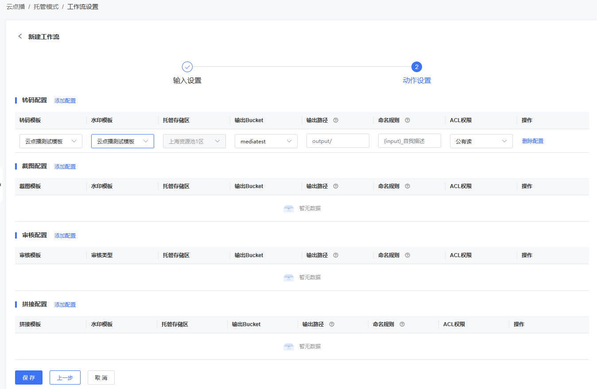Open the 输出Bucket dropdown showing mediatest
This screenshot has height=389, width=597.
(x=266, y=141)
